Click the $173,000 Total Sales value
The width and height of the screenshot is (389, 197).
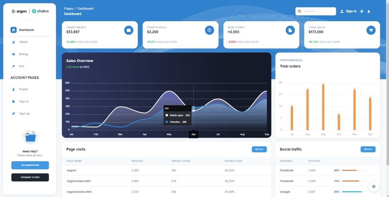(x=316, y=32)
